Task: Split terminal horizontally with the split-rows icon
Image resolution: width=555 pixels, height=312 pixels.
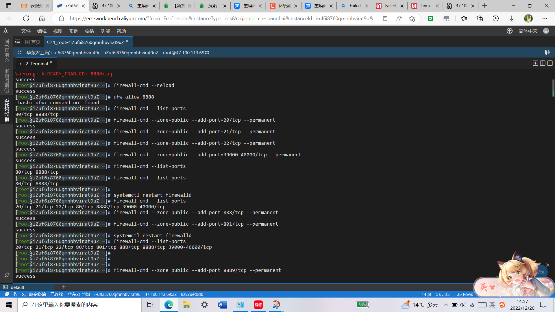Action: coord(550,63)
